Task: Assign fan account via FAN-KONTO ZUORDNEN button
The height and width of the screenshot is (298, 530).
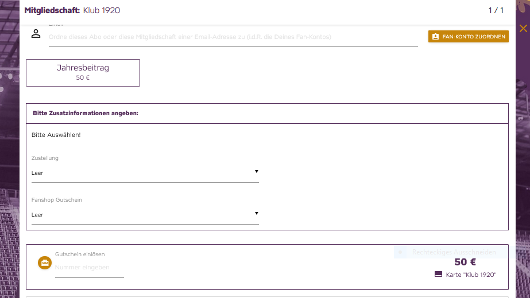Action: pos(468,37)
